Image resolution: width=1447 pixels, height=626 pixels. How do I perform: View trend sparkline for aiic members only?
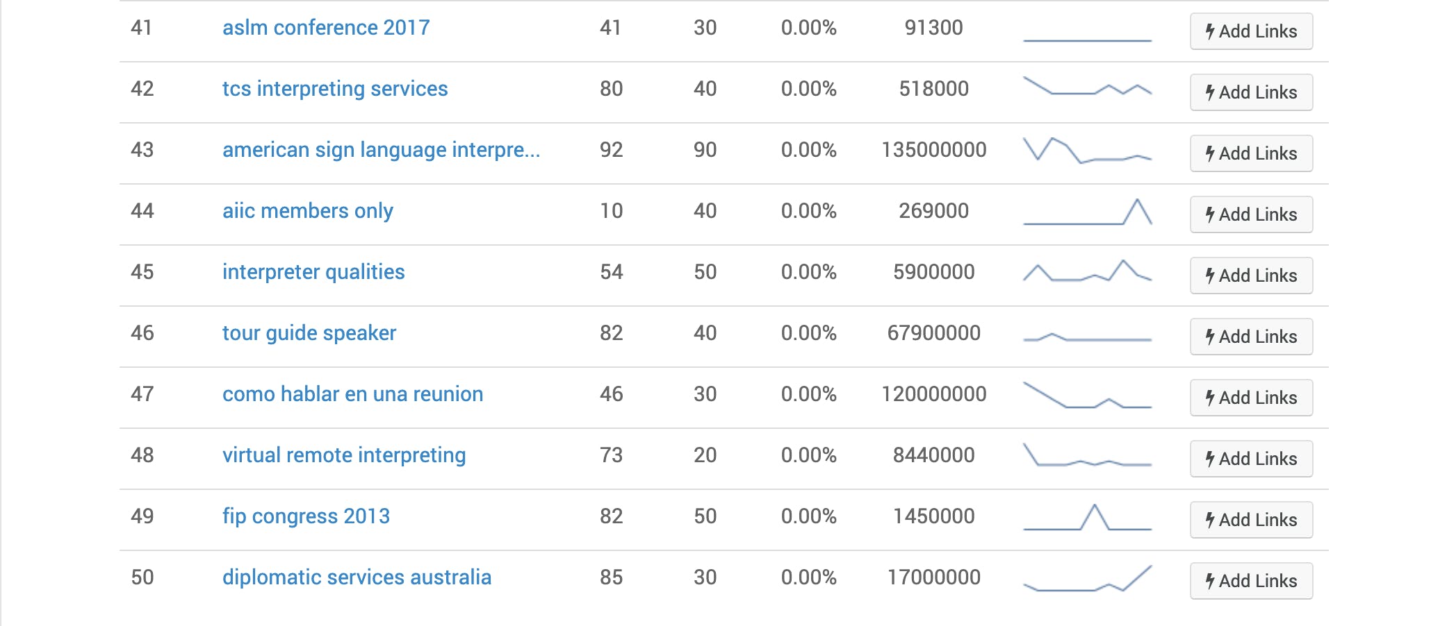(1088, 212)
